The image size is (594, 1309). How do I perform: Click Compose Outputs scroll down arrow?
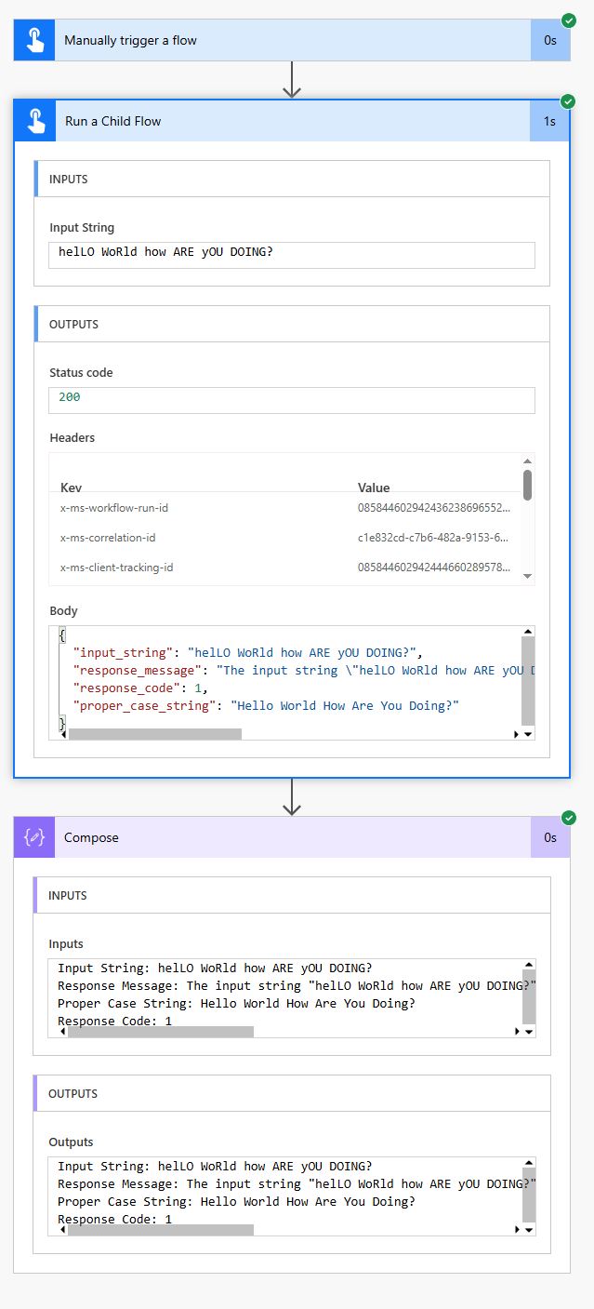click(x=528, y=1230)
